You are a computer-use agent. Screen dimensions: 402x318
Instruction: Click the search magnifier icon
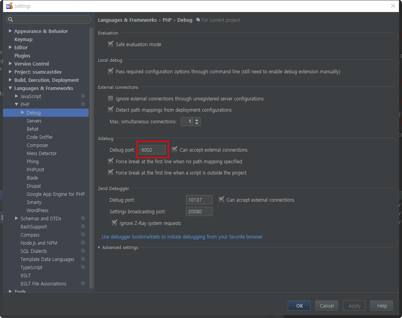(10, 19)
